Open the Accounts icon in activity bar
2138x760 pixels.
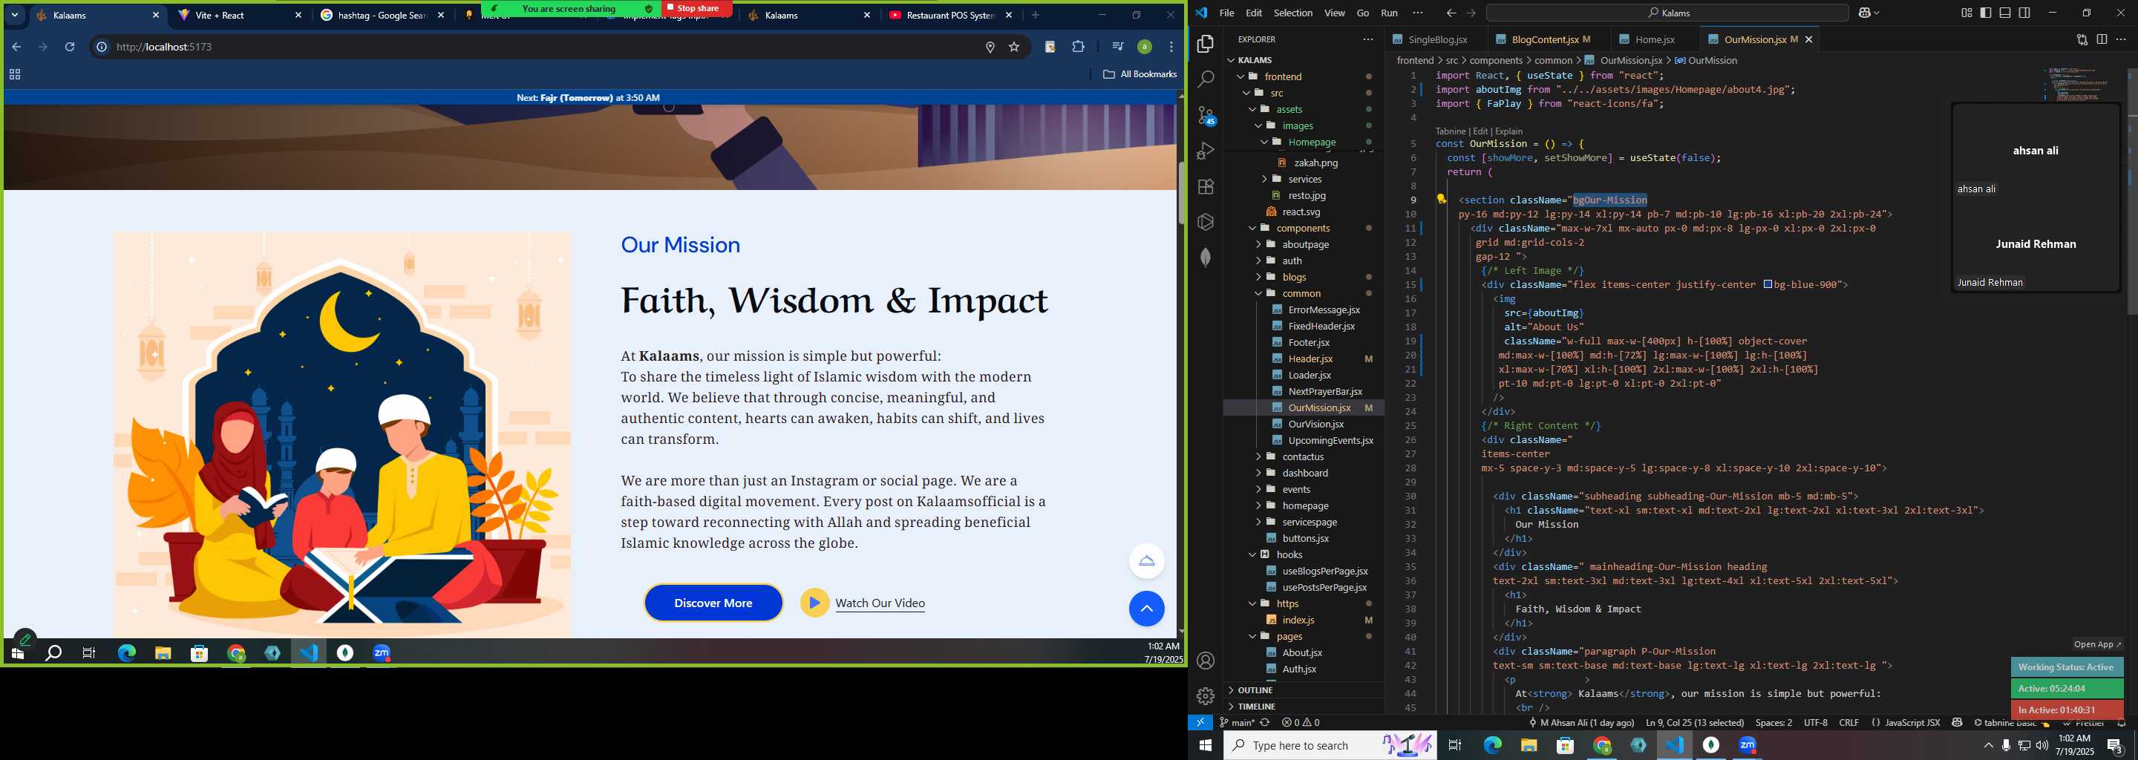click(1205, 661)
